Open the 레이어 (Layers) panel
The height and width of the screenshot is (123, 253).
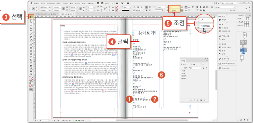pyautogui.click(x=223, y=20)
